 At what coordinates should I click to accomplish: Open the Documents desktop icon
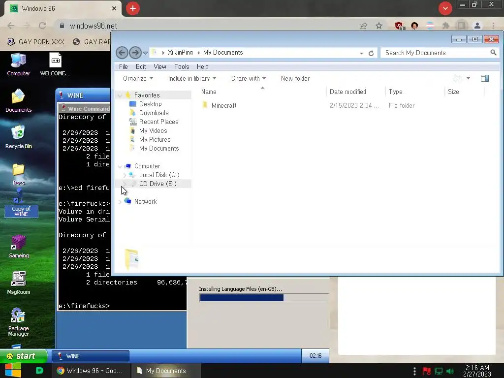coord(18,100)
